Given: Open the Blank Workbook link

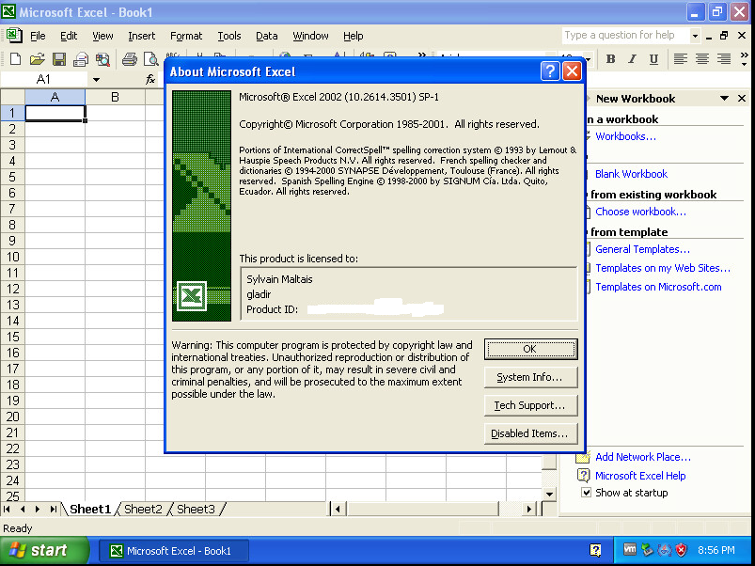Looking at the screenshot, I should pyautogui.click(x=631, y=174).
